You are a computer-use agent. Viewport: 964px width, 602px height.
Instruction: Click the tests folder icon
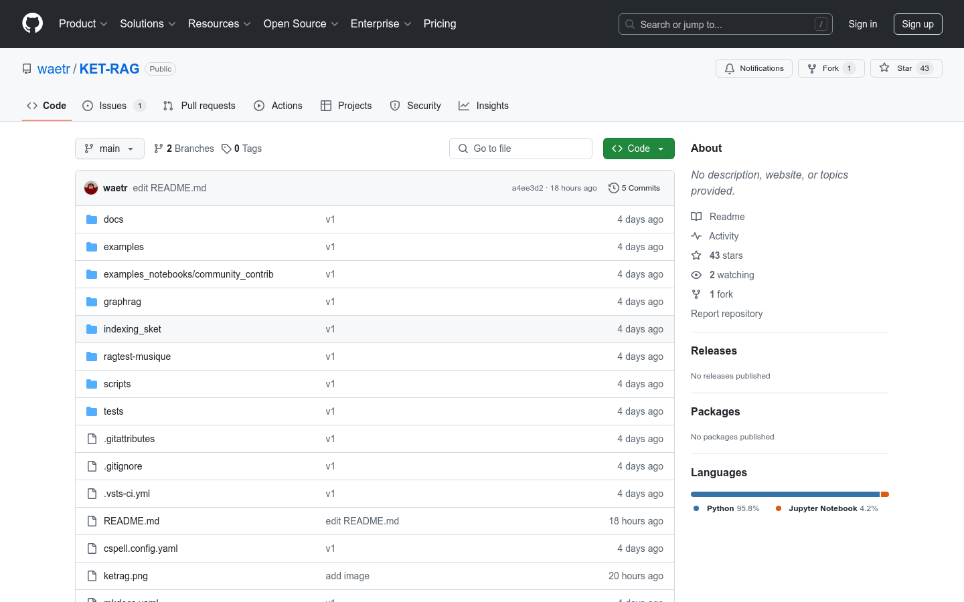coord(92,411)
